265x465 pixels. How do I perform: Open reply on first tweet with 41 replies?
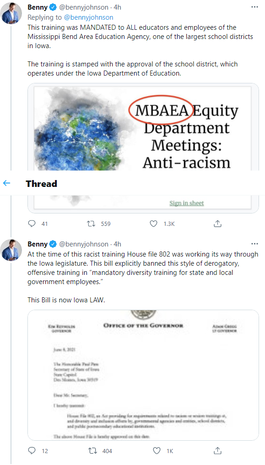pyautogui.click(x=32, y=224)
